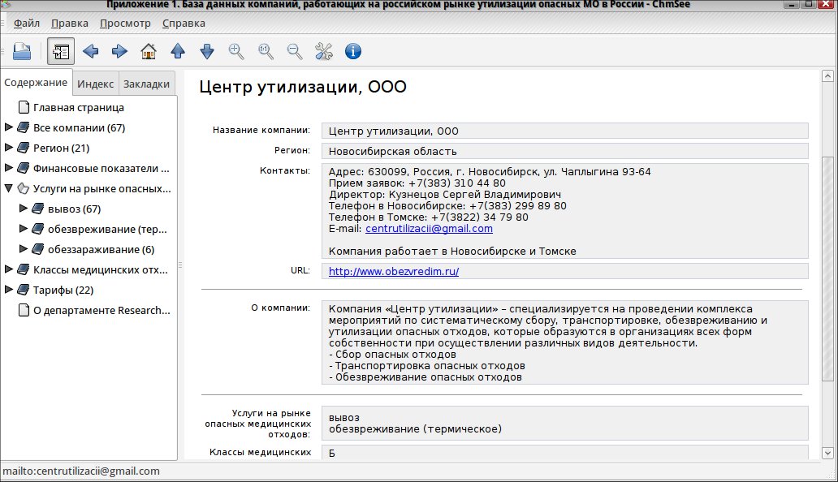Open the Справка menu
Image resolution: width=838 pixels, height=482 pixels.
(184, 24)
